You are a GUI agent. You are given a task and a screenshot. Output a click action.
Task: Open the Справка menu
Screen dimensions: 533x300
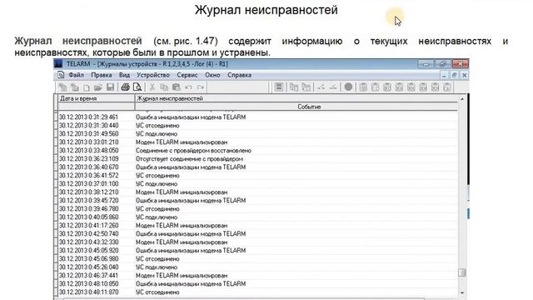coord(239,75)
